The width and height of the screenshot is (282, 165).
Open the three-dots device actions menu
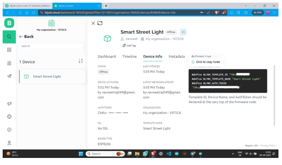point(183,32)
